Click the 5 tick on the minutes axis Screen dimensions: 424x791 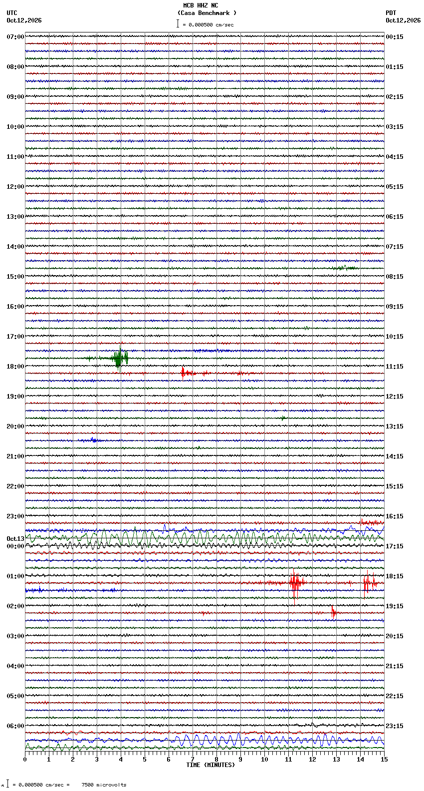point(145,760)
